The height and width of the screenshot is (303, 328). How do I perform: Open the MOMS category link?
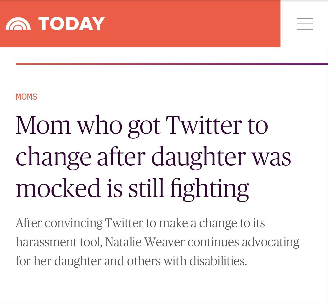pyautogui.click(x=27, y=97)
